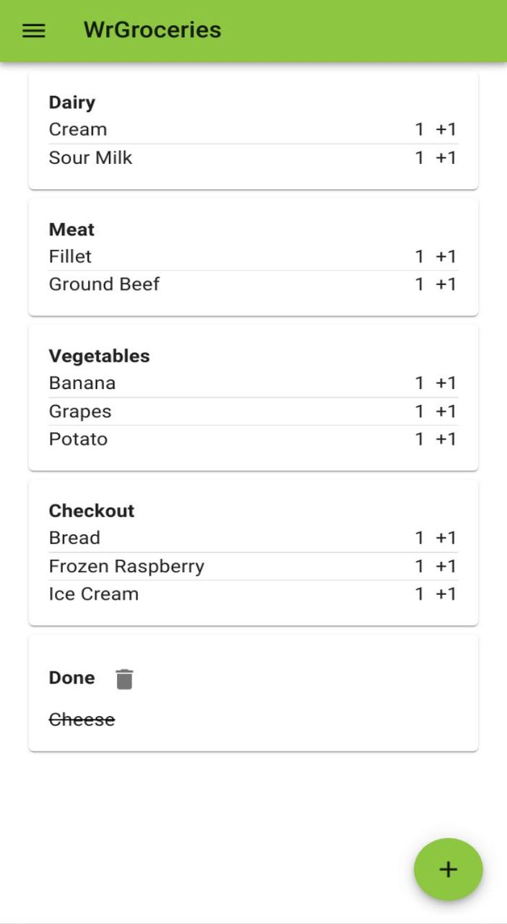
Task: Mark Potato as checked off
Action: [78, 438]
